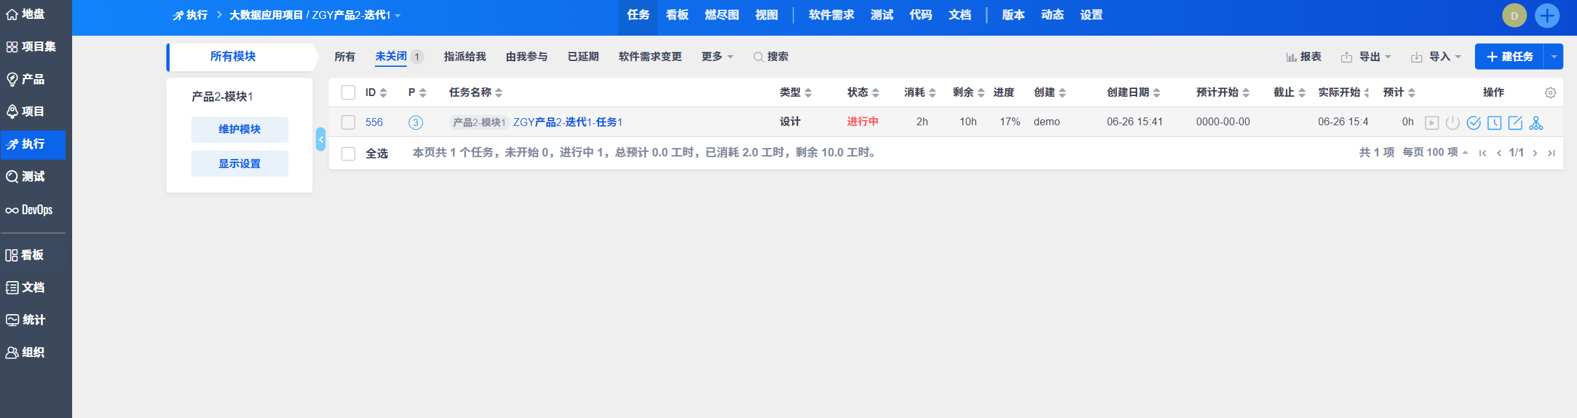
Task: Click the blue plus quick-create icon
Action: click(x=1547, y=16)
